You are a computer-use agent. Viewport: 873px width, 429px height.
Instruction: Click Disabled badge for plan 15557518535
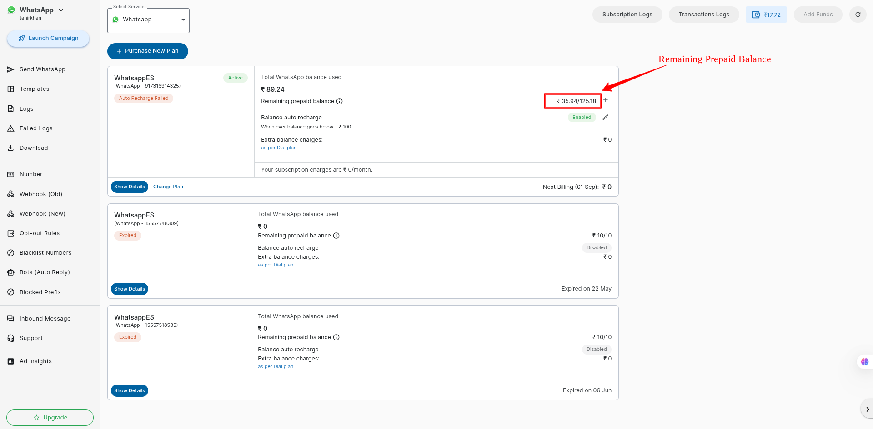click(597, 350)
